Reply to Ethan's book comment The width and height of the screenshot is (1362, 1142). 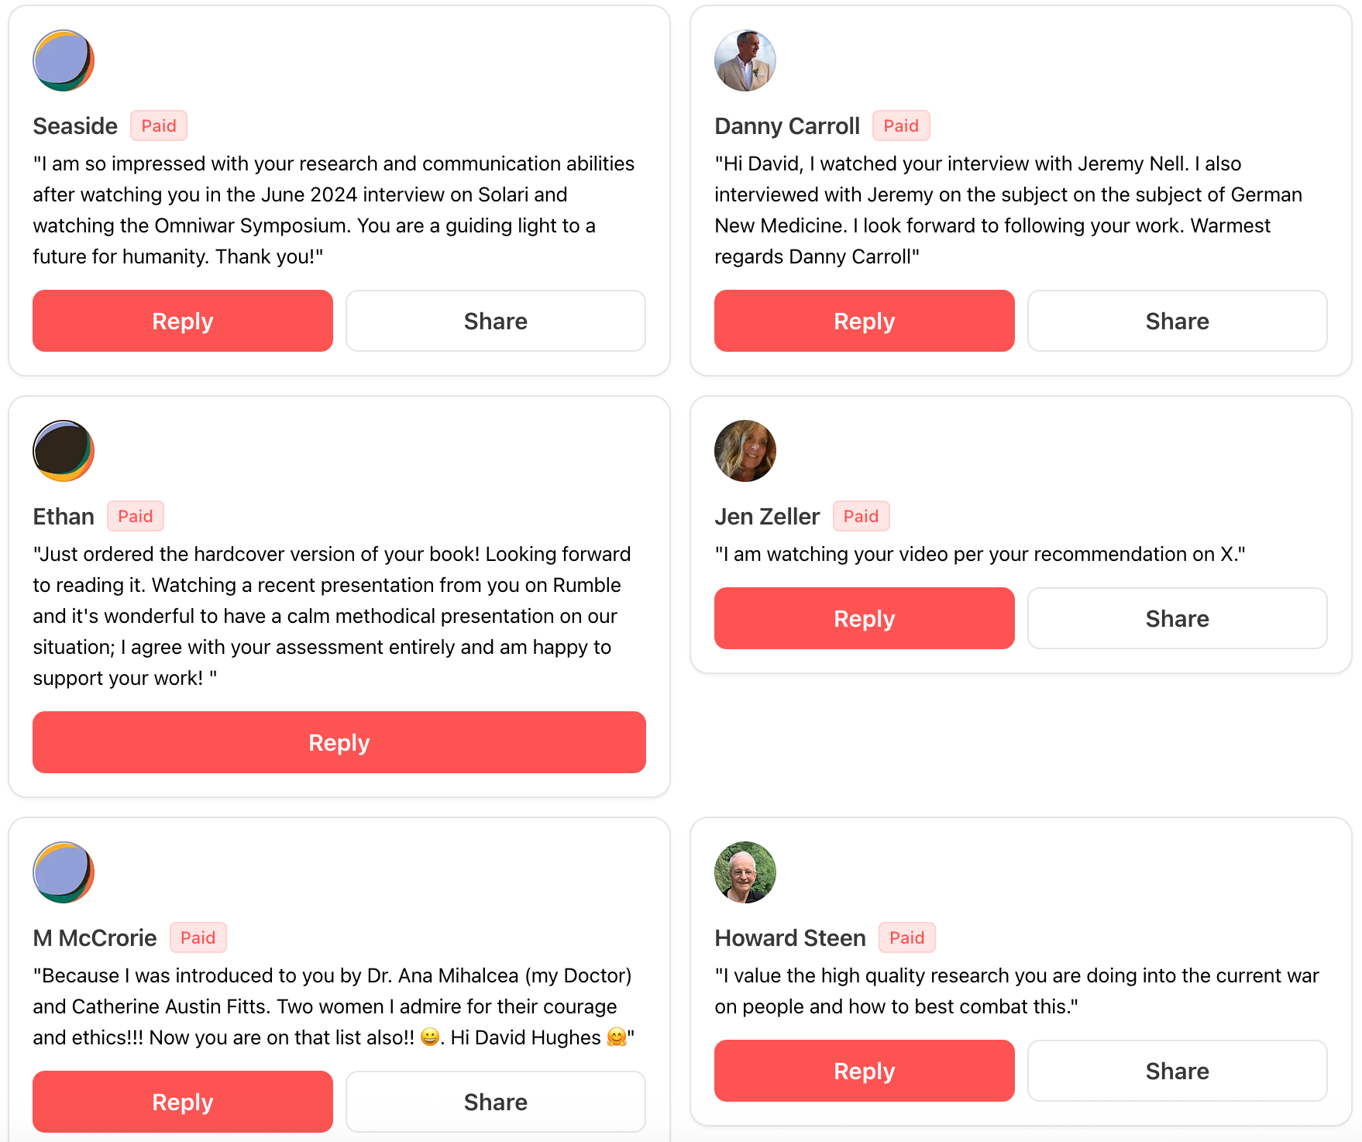339,742
